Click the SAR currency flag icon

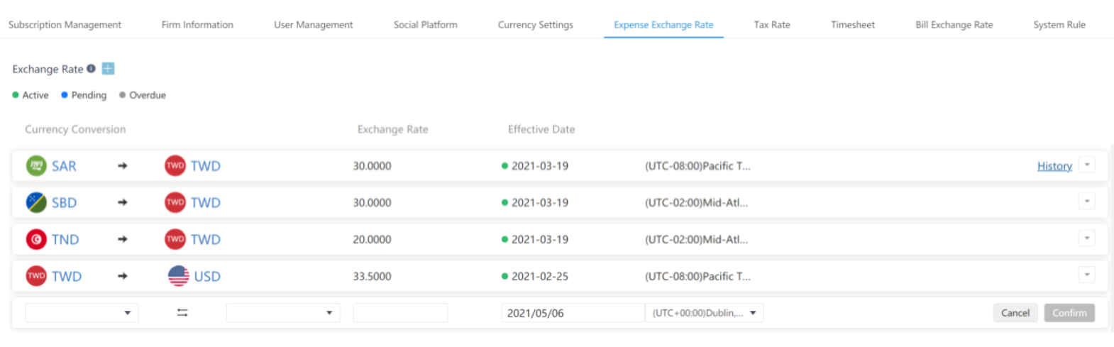[x=36, y=166]
